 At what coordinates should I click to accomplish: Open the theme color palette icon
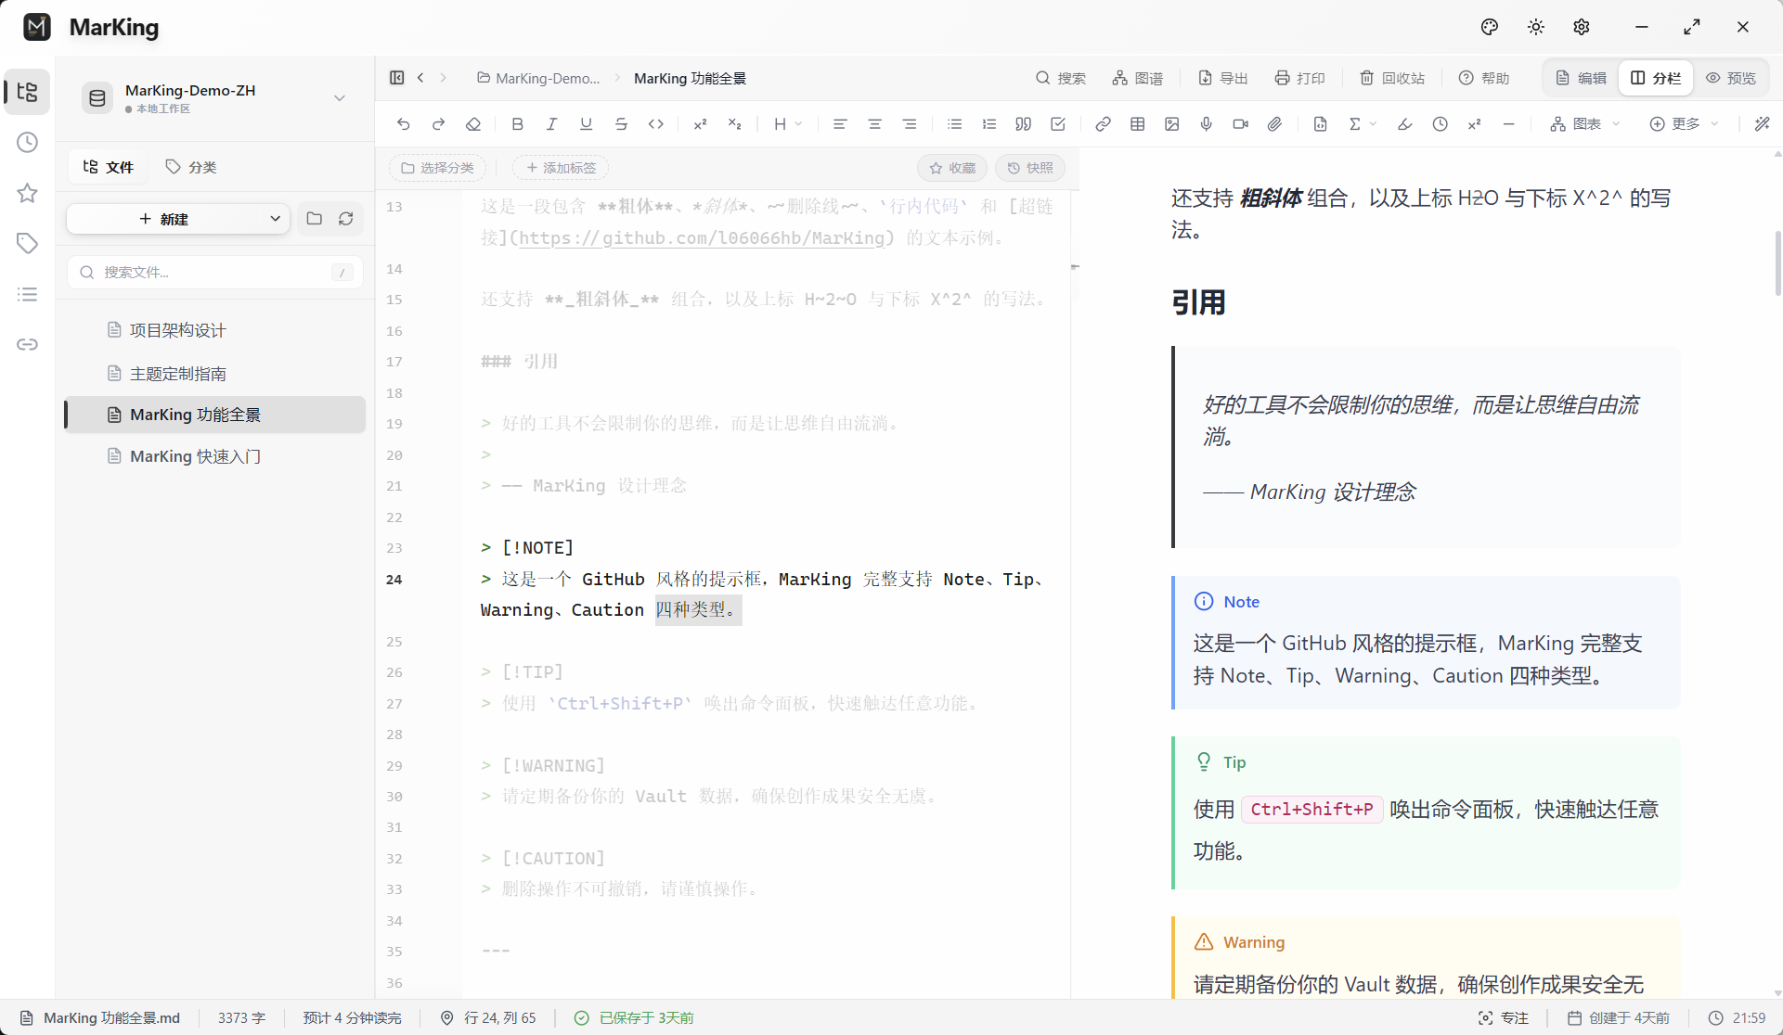[x=1489, y=27]
